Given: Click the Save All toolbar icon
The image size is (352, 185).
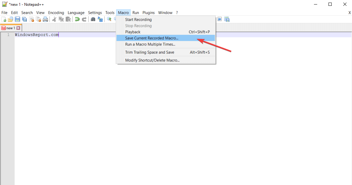Looking at the screenshot, I should [x=24, y=19].
